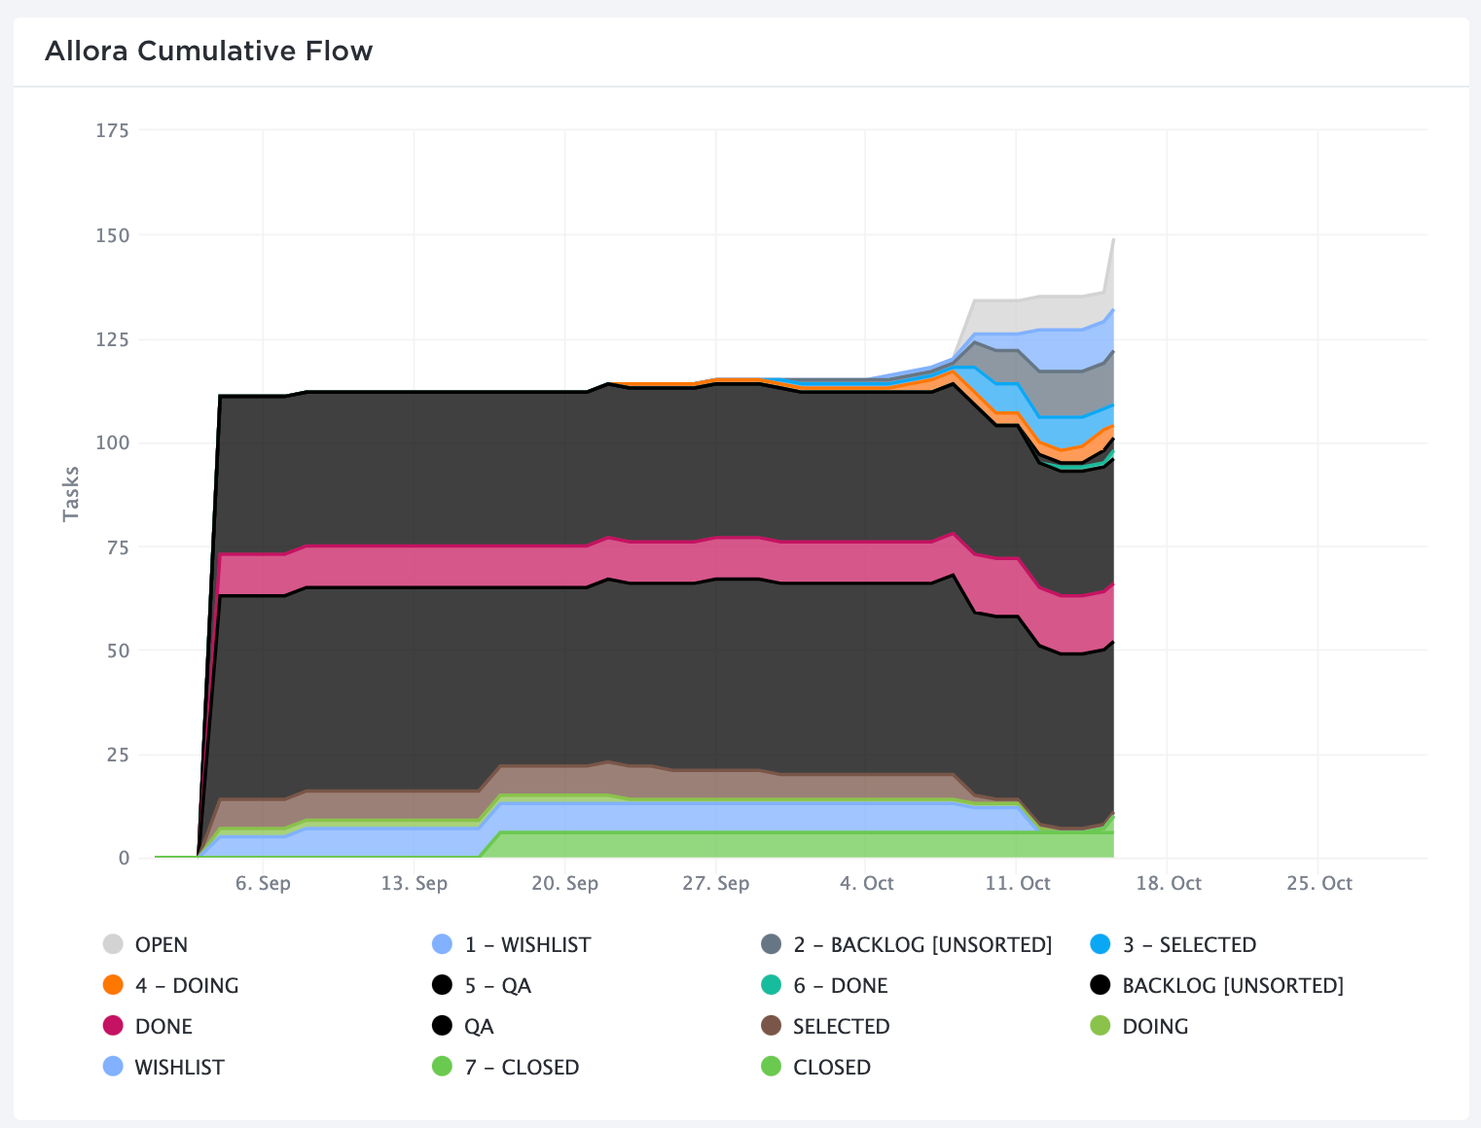
Task: Click the '13. Sep' x-axis label
Action: click(x=414, y=883)
